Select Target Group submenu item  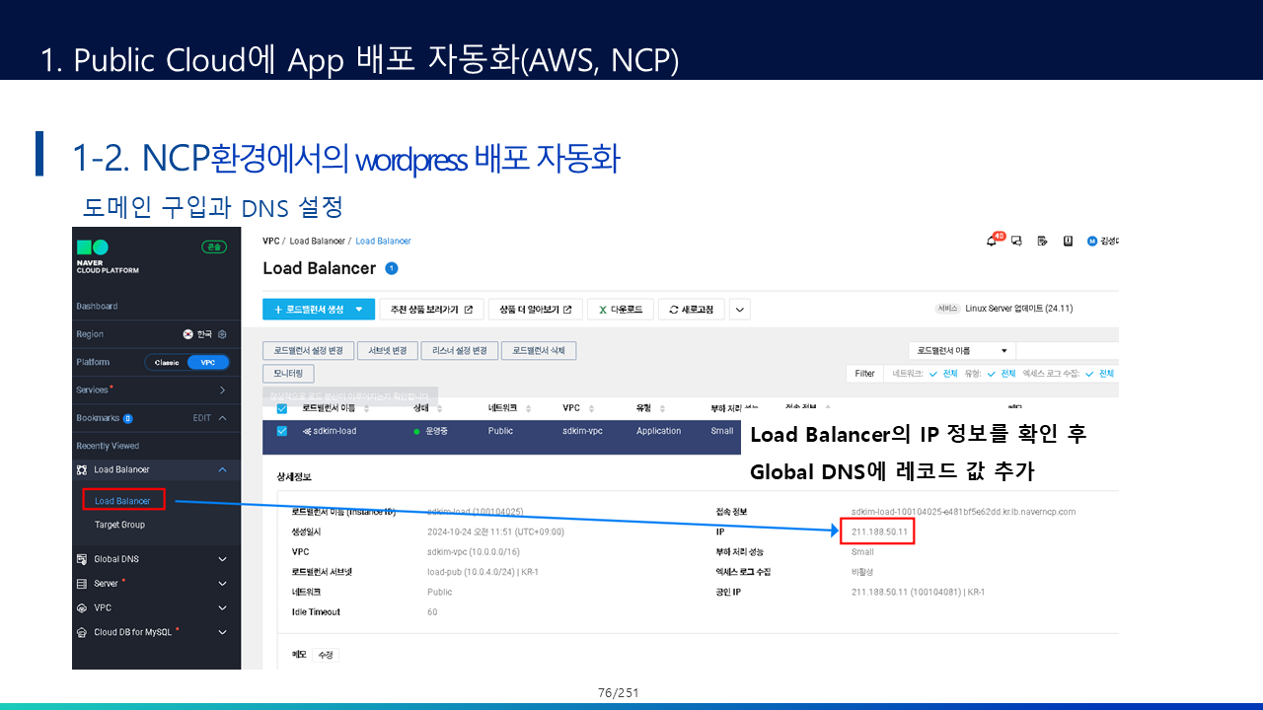[x=119, y=525]
